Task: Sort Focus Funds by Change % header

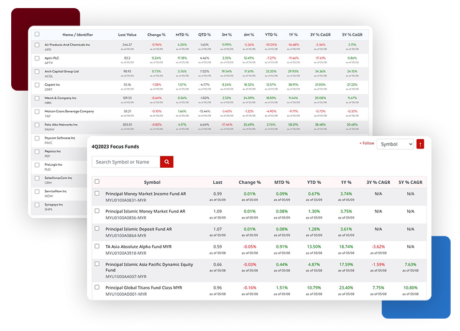Action: (x=250, y=182)
